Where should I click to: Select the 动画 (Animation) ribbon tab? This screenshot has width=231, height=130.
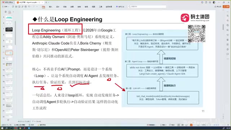pyautogui.click(x=72, y=7)
